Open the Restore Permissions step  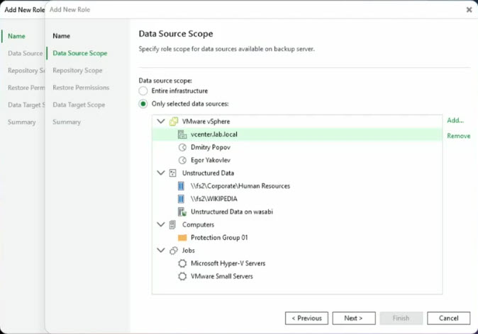[81, 88]
